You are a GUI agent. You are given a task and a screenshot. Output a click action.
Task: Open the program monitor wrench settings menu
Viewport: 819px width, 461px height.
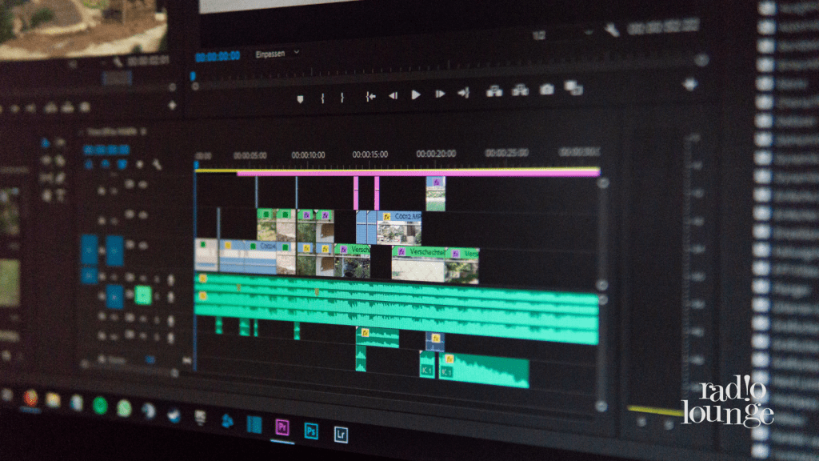(x=612, y=30)
